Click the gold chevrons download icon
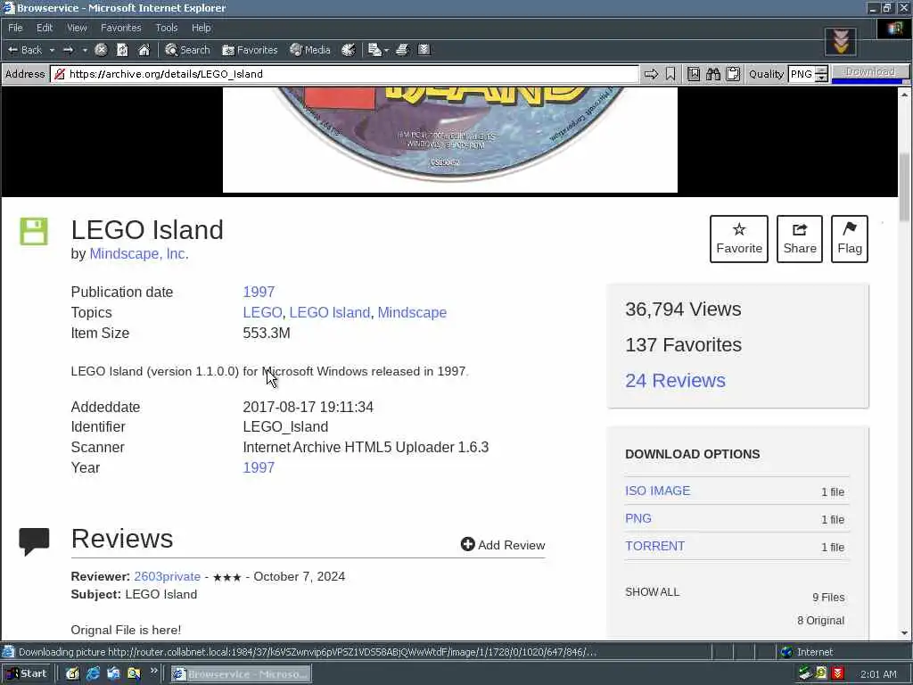The width and height of the screenshot is (913, 685). pos(840,42)
